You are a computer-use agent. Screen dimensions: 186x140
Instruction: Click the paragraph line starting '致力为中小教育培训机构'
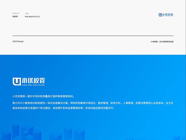point(93,103)
